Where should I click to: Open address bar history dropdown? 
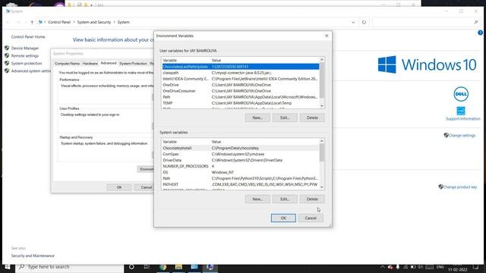click(x=353, y=22)
